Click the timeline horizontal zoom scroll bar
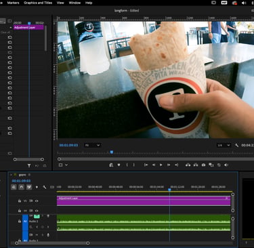The image size is (254, 248). point(52,243)
